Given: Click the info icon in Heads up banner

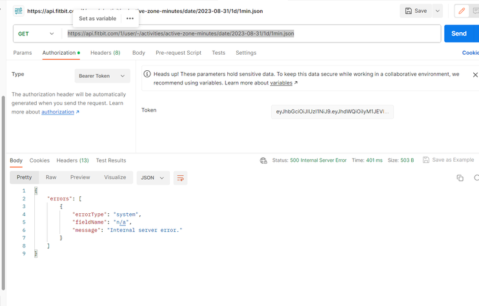Looking at the screenshot, I should [147, 73].
